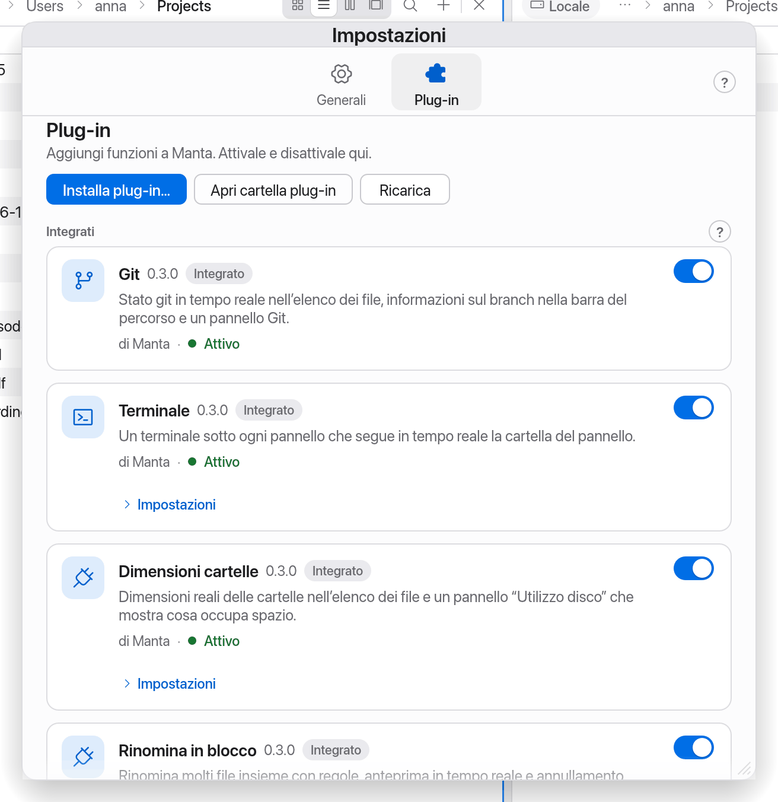Viewport: 778px width, 802px height.
Task: Click the Dimensioni cartelle plug icon
Action: pyautogui.click(x=83, y=578)
